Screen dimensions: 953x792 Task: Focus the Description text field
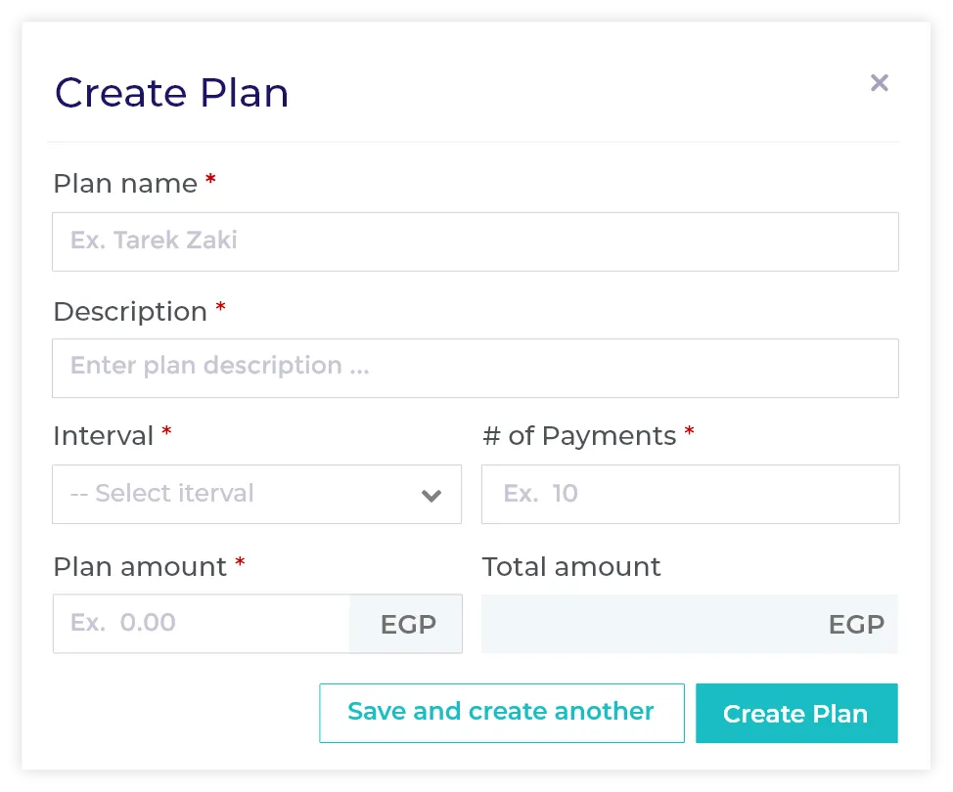click(475, 368)
